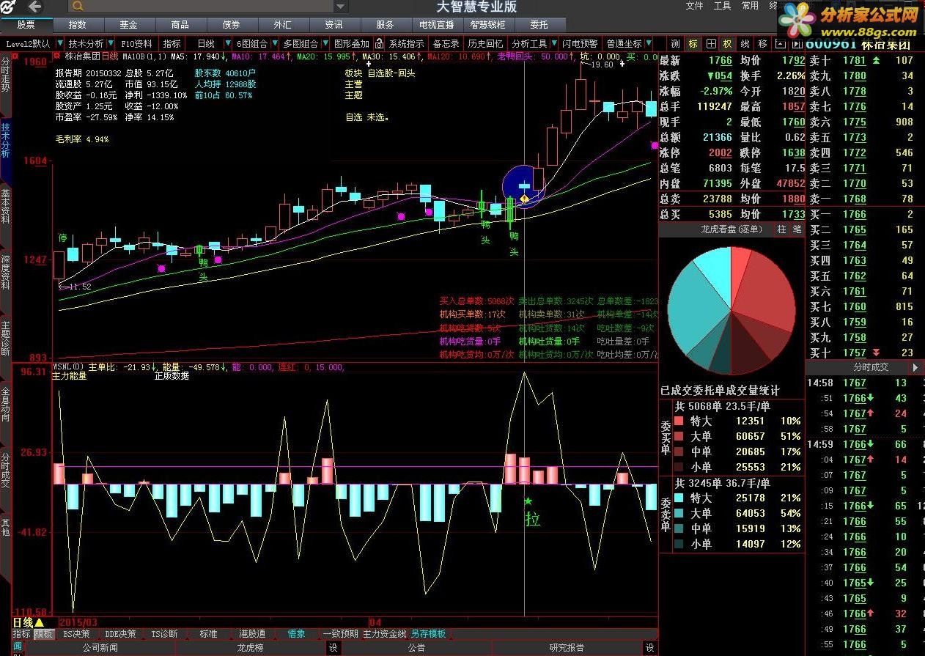Click the F10资料 toolbar button
Screen dimensions: 925x656
[x=137, y=44]
